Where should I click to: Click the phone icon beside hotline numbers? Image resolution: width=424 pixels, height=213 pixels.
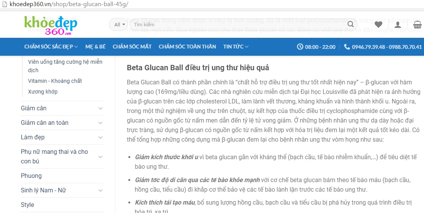347,47
